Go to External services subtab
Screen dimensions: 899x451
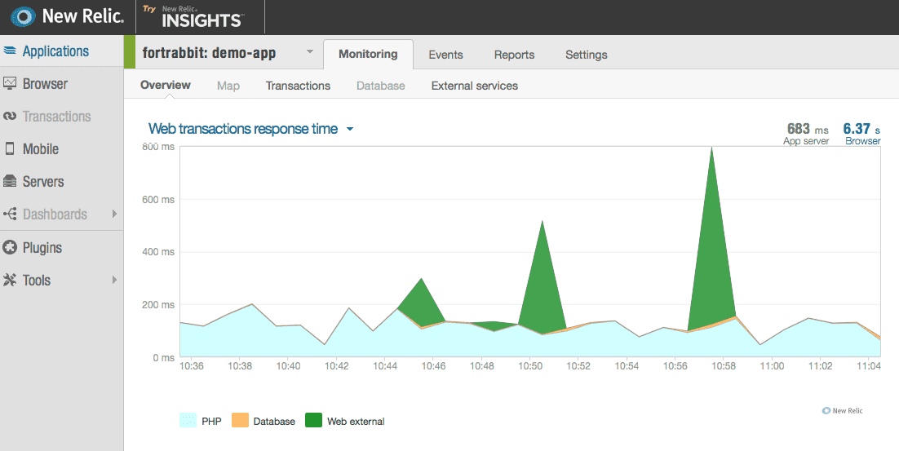474,86
